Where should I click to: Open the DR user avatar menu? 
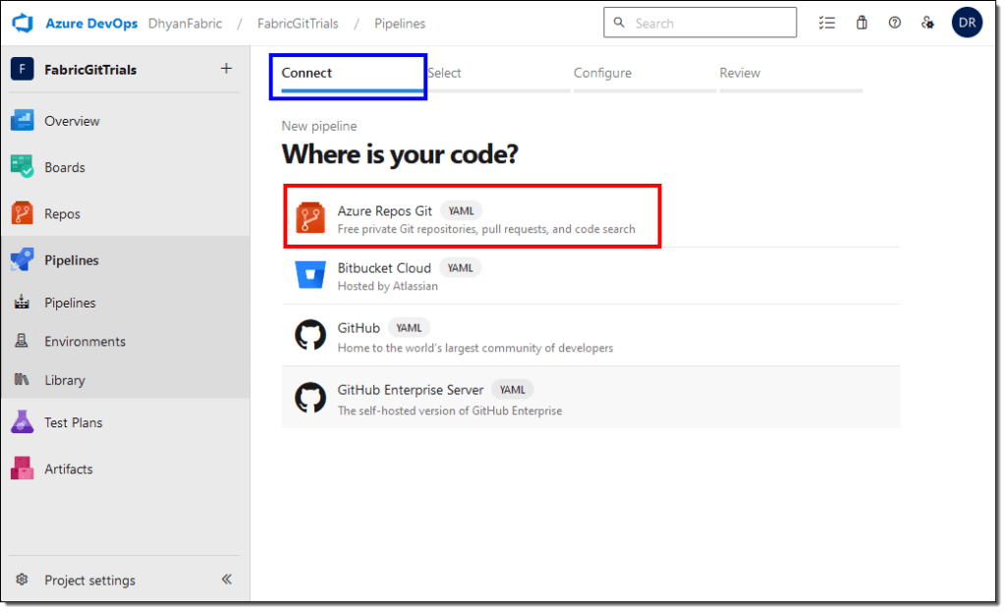click(967, 23)
